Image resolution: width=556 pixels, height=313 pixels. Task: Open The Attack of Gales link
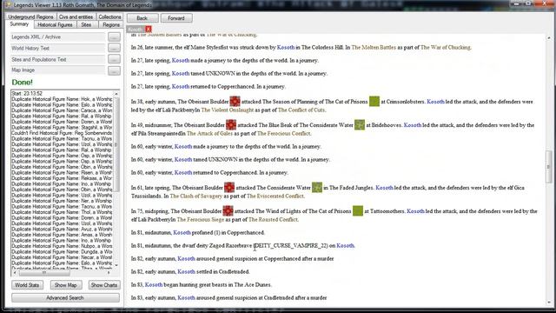tap(209, 133)
